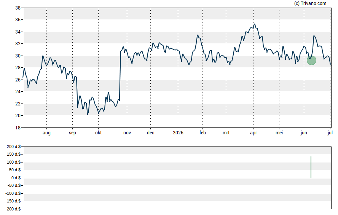Click the April price peak on the line
338x215 pixels.
[x=255, y=24]
